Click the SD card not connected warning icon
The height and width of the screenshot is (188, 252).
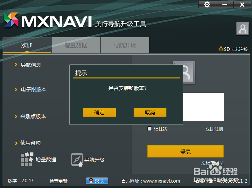(x=221, y=49)
